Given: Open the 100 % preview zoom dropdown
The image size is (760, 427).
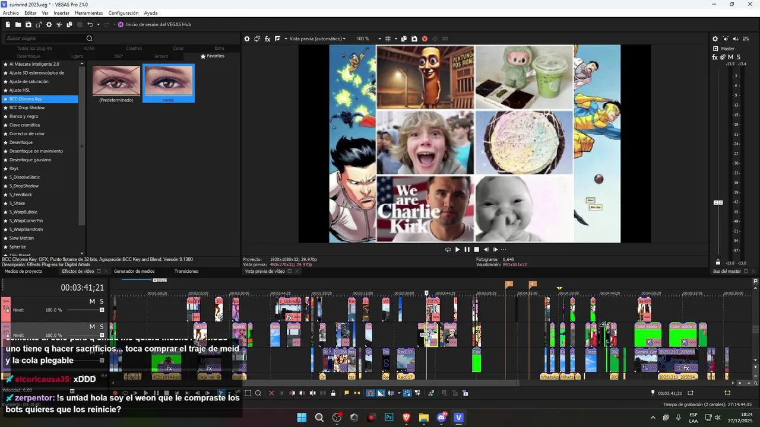Looking at the screenshot, I should pos(369,39).
